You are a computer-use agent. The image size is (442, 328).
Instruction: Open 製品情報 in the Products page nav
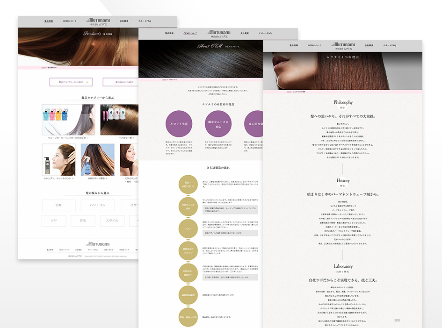point(49,21)
